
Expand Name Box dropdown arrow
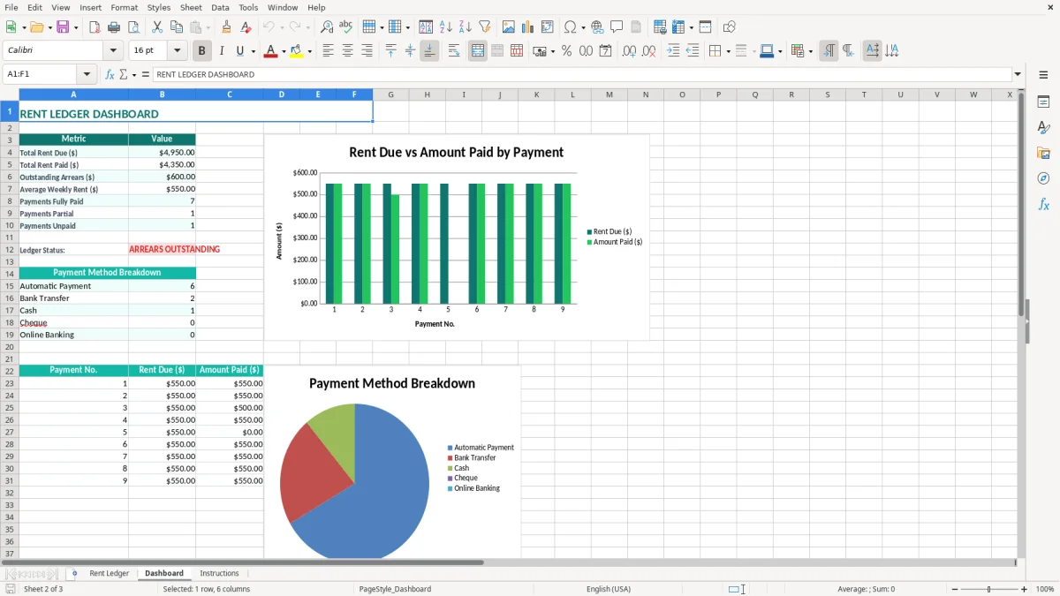[86, 74]
